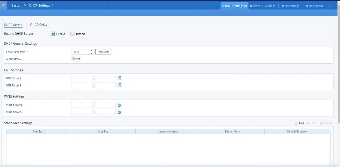The image size is (340, 167).
Task: Copy the DNS Server2 address
Action: pos(119,85)
